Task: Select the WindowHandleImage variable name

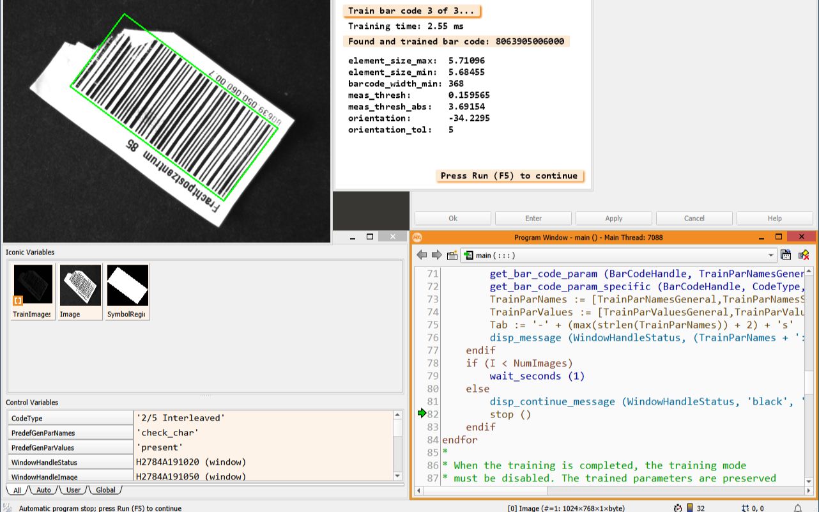Action: point(70,476)
